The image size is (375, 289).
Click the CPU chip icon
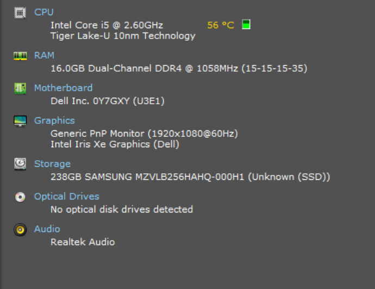pos(20,12)
